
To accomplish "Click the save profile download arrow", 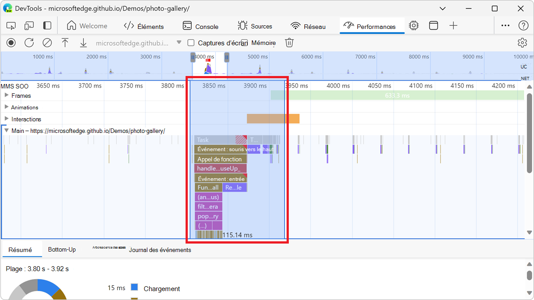I will (x=83, y=43).
